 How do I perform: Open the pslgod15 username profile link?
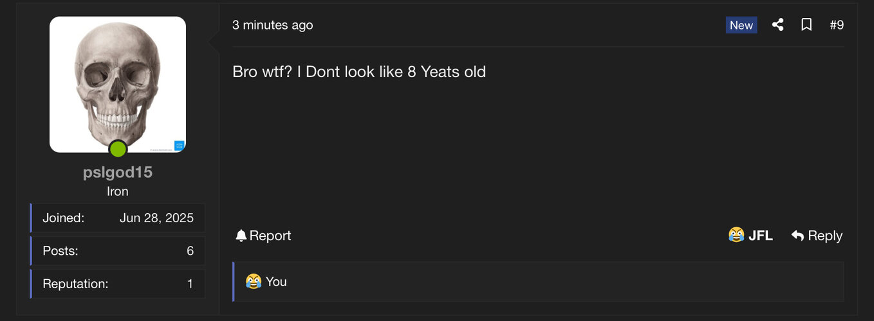click(118, 172)
